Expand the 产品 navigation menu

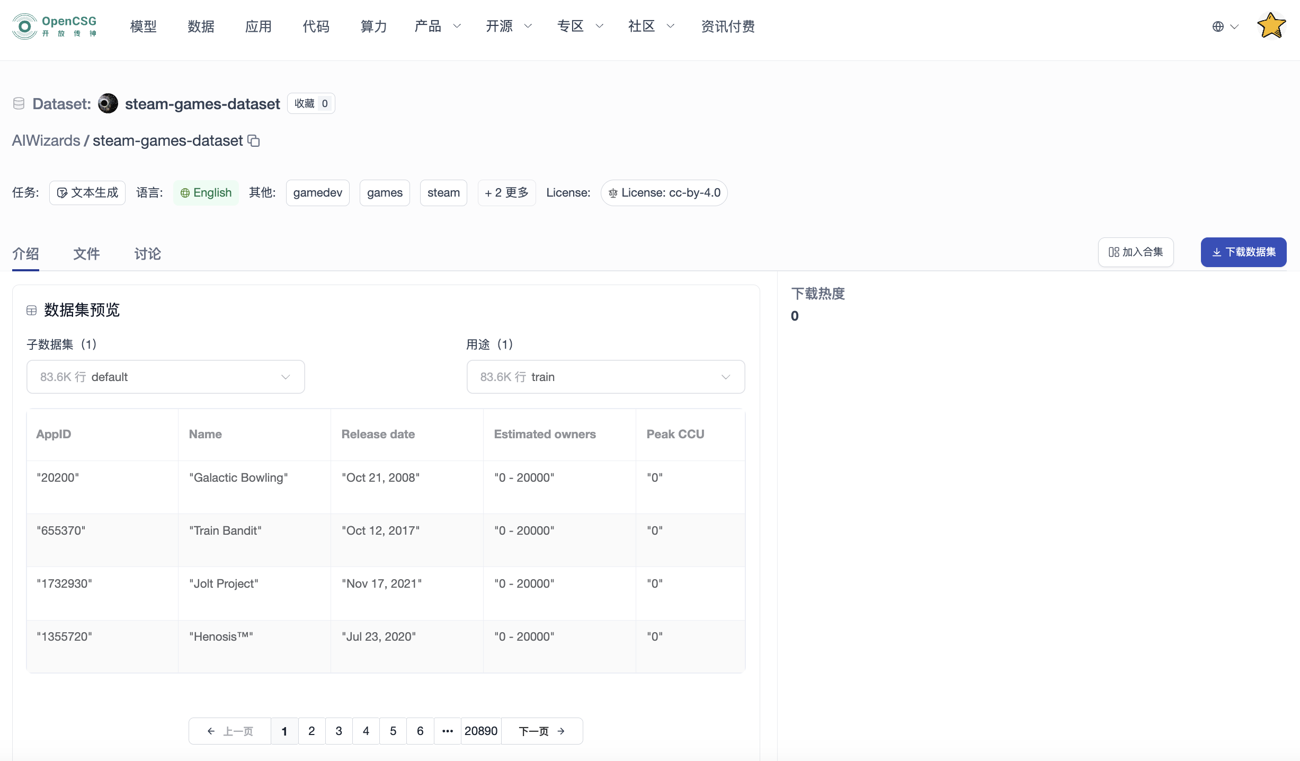click(x=438, y=26)
